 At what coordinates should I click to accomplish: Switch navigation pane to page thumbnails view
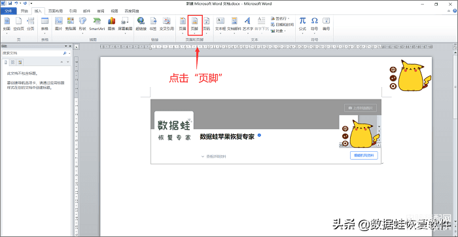coord(13,62)
